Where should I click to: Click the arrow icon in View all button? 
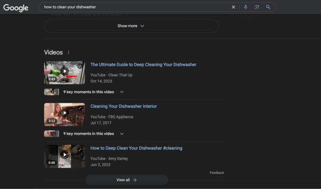[x=135, y=180]
